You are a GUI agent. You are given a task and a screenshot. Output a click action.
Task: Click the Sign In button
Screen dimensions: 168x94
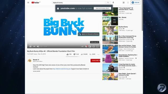click(x=135, y=3)
